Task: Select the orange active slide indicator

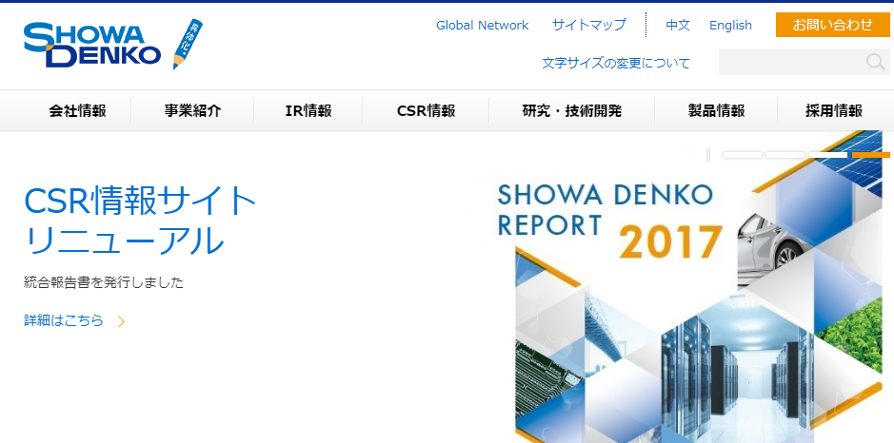Action: click(x=871, y=155)
